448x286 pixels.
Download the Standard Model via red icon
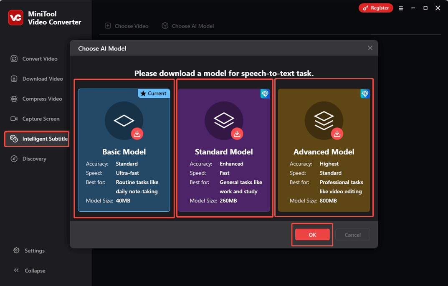click(x=237, y=134)
